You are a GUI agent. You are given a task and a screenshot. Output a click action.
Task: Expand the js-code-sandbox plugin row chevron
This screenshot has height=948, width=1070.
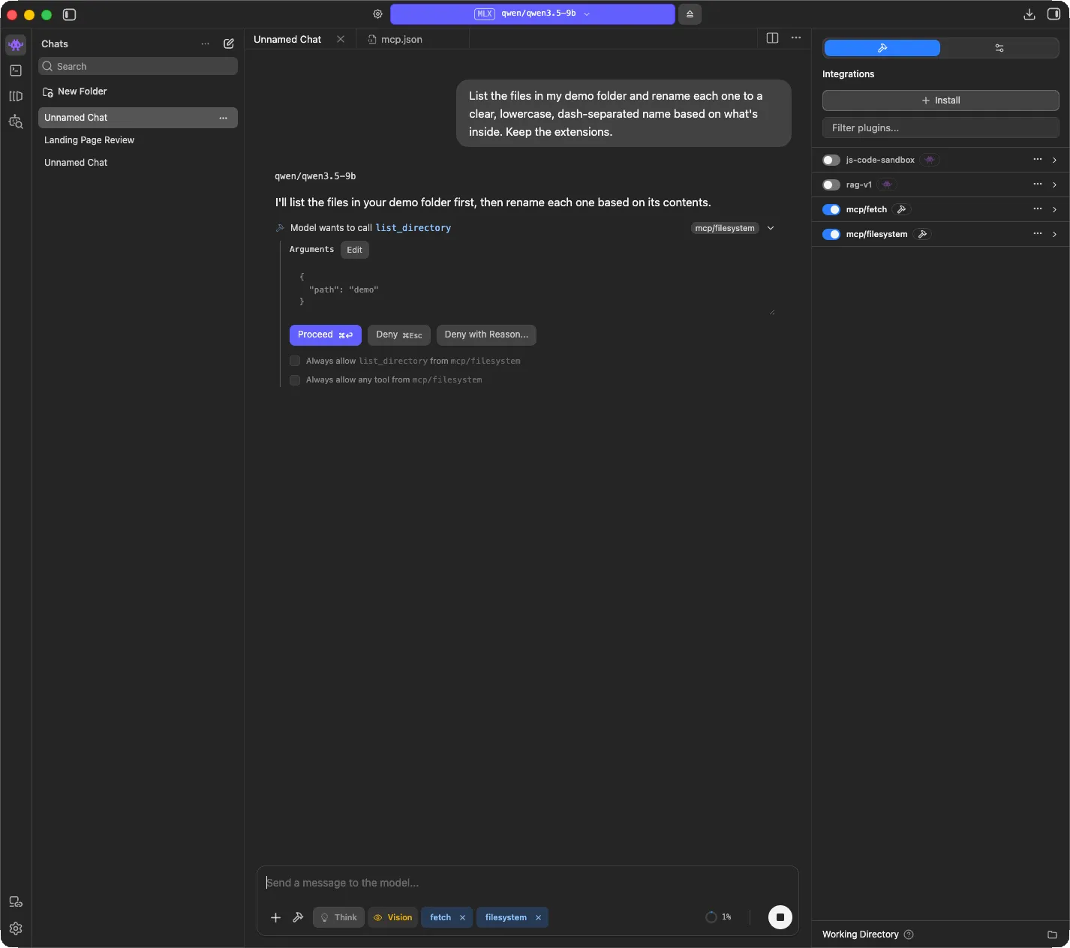tap(1054, 160)
